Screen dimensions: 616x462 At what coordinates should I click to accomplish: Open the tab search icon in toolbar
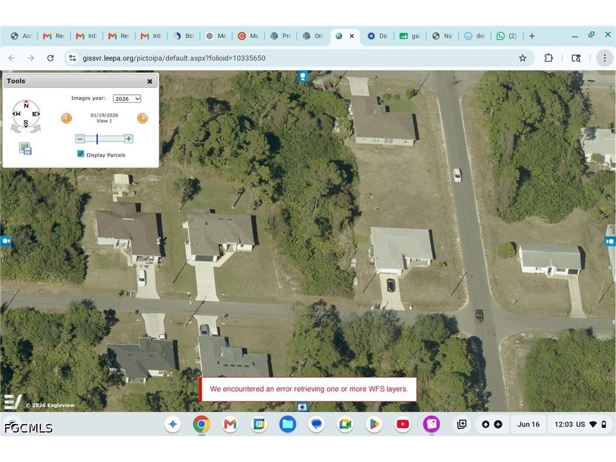(576, 58)
